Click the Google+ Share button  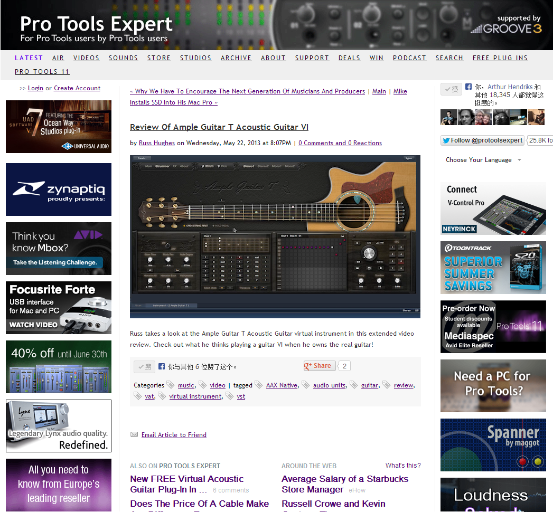319,366
